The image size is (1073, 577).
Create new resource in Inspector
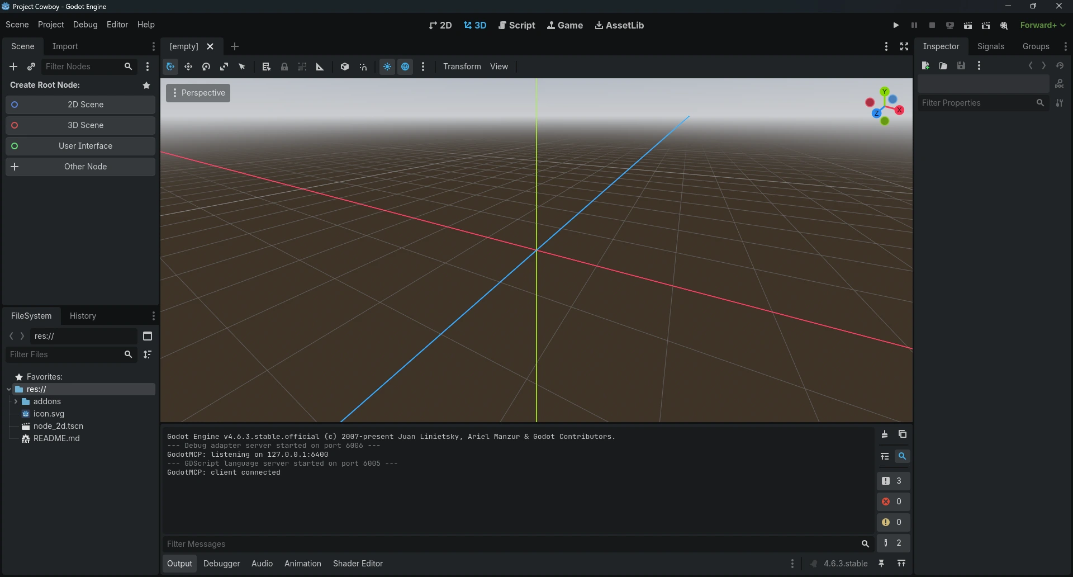click(x=925, y=66)
